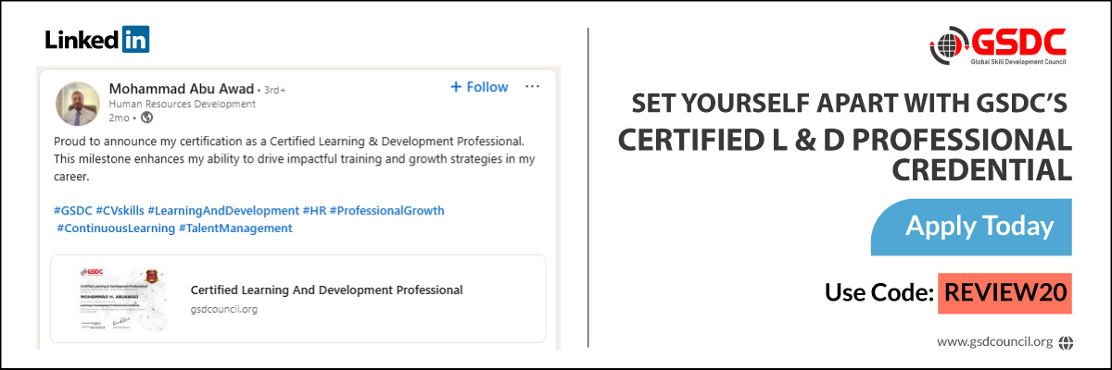1112x370 pixels.
Task: Open the #CVskills hashtag
Action: [120, 211]
